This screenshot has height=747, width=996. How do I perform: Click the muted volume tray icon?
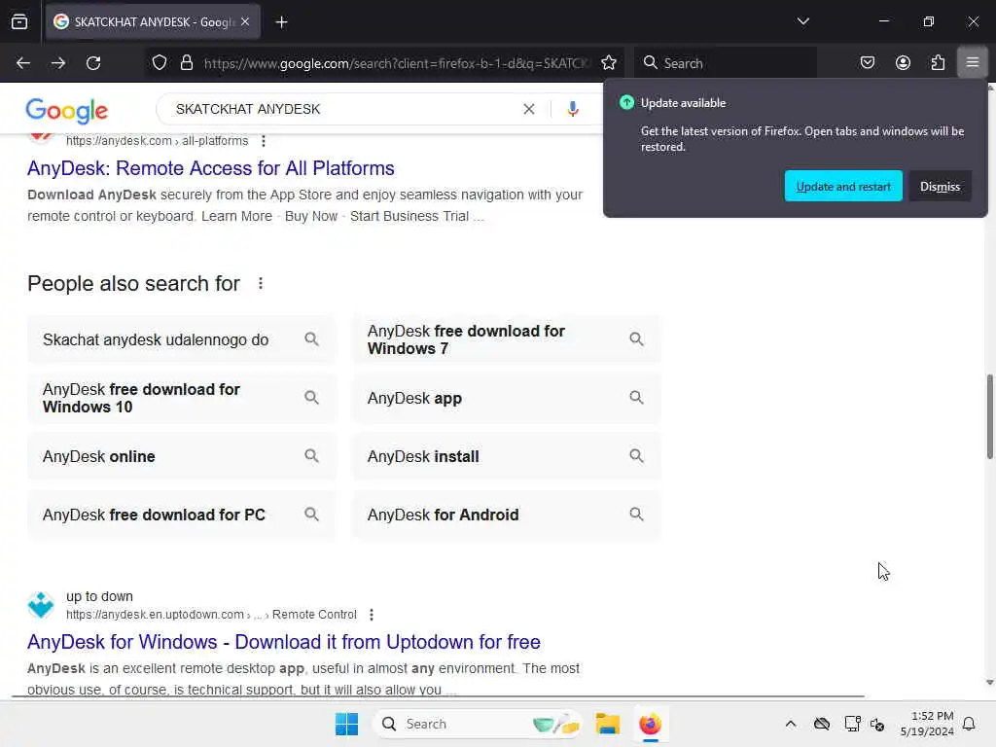(x=878, y=725)
